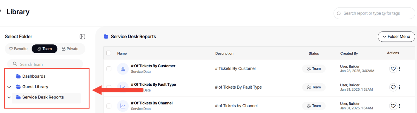This screenshot has width=417, height=113.
Task: Favorite the # Of Tickets By Customer report
Action: coord(393,69)
